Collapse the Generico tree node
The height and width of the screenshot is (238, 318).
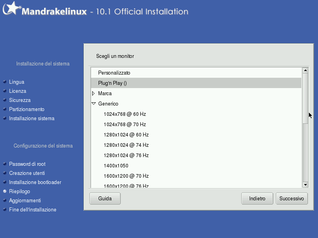[x=94, y=104]
